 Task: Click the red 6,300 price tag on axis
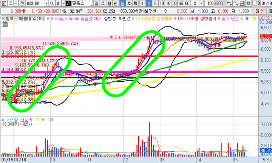pyautogui.click(x=266, y=36)
